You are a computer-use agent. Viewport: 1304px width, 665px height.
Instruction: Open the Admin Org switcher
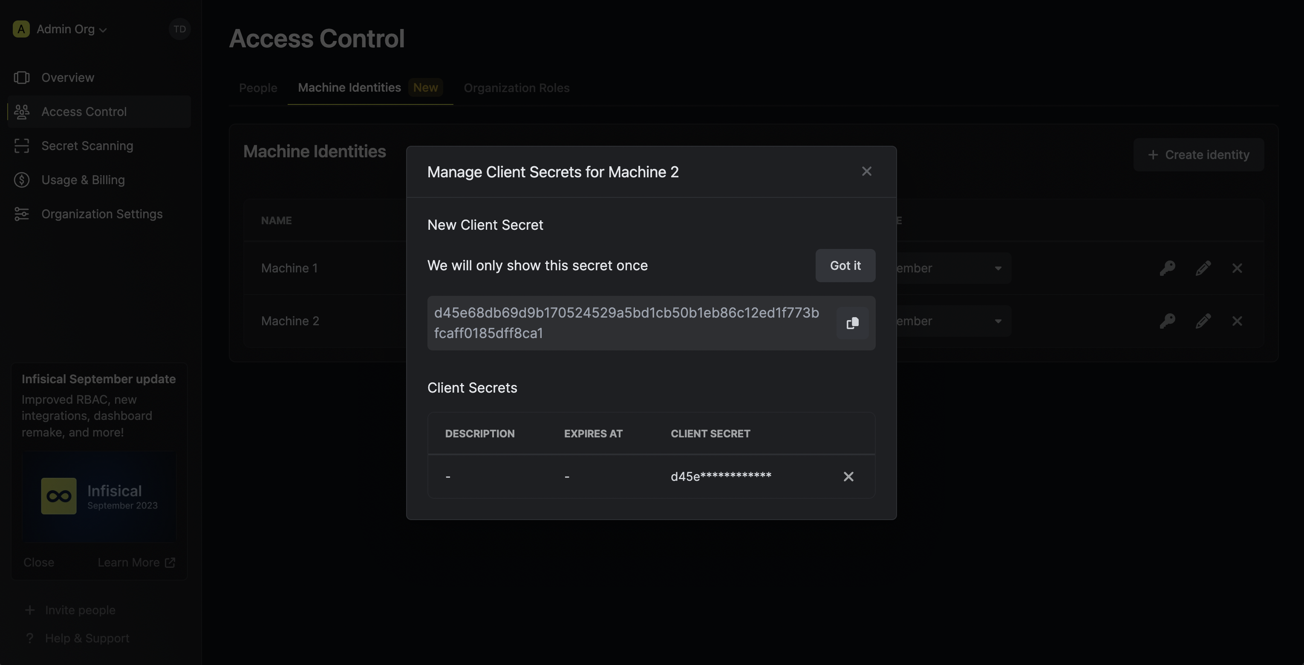click(x=60, y=29)
